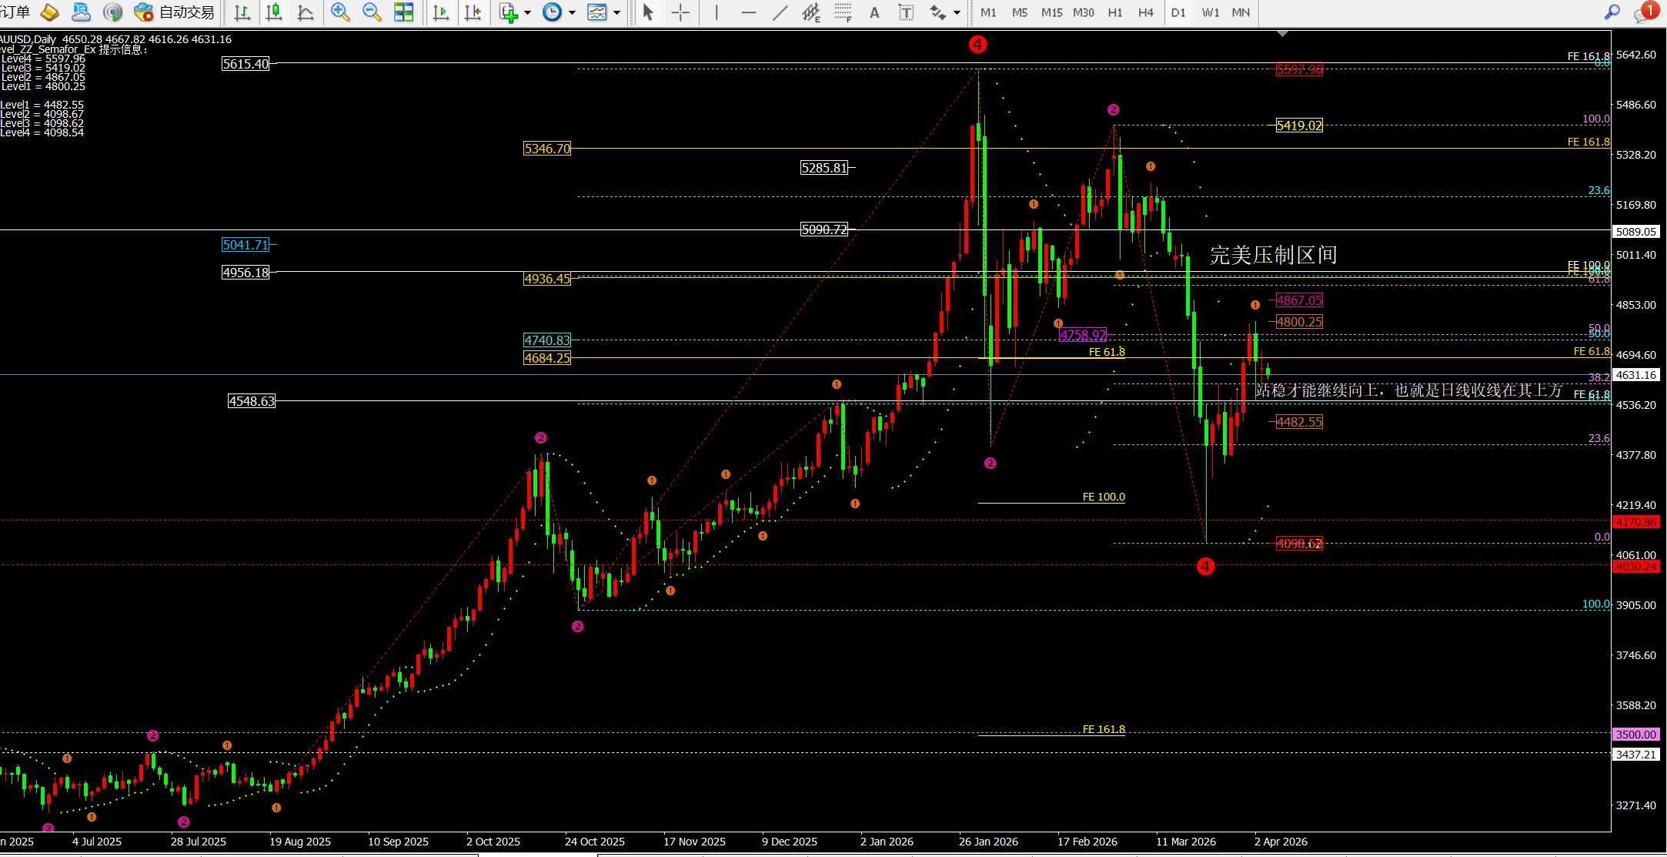Switch to the H4 timeframe
1667x857 pixels.
tap(1146, 12)
